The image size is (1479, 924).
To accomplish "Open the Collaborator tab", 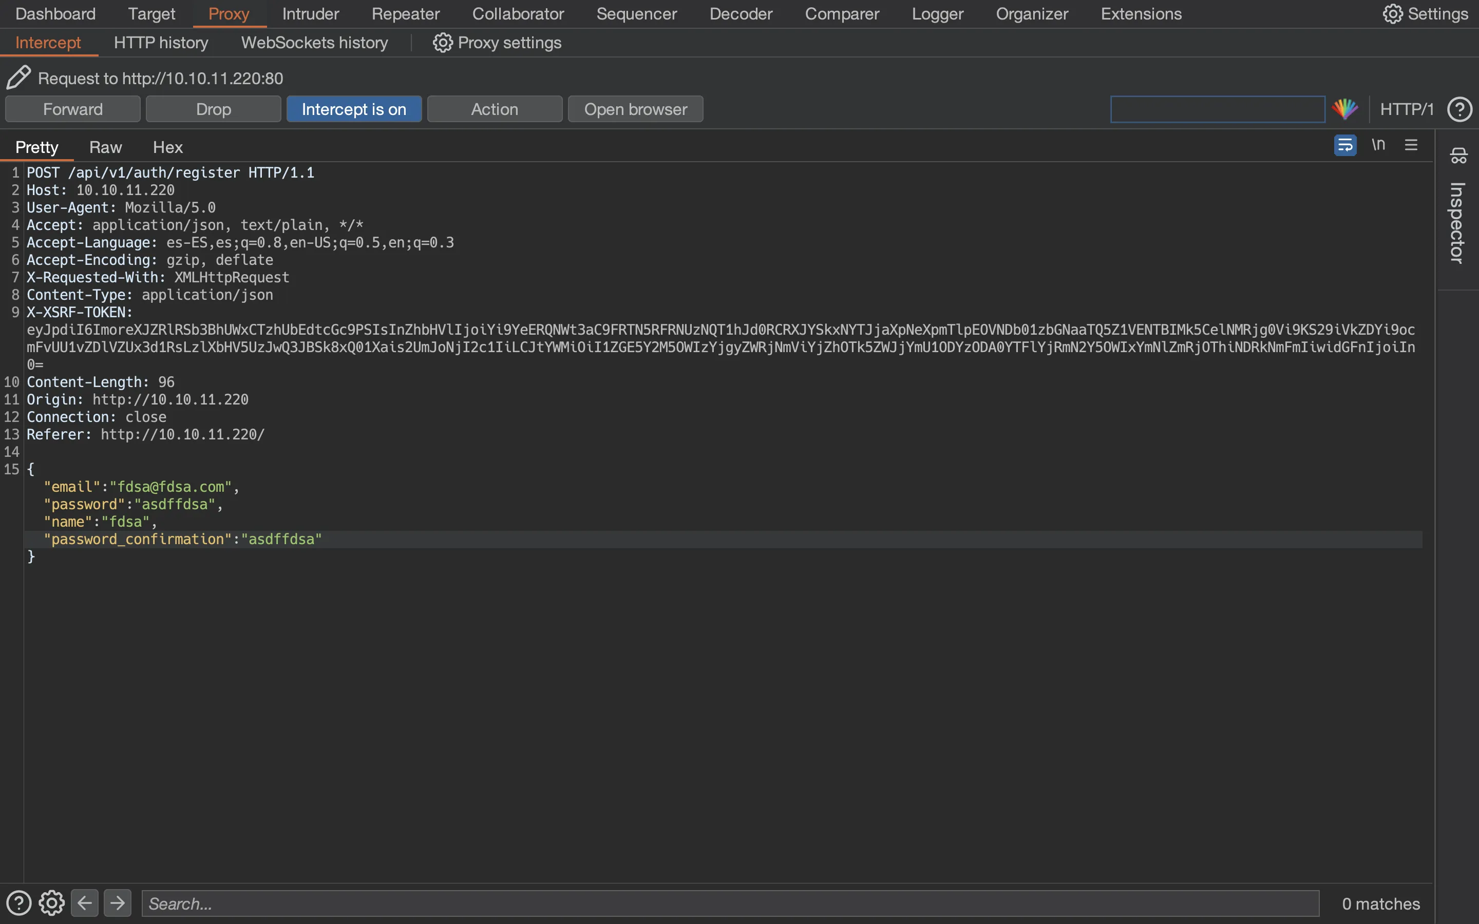I will click(518, 14).
